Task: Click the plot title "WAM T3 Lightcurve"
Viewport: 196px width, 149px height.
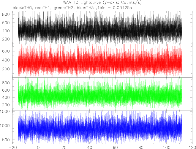Action: [81, 3]
